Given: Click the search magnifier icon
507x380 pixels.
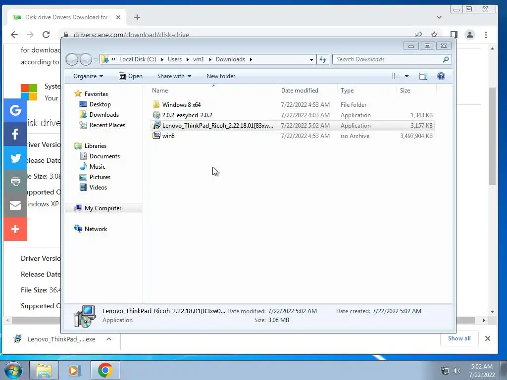Looking at the screenshot, I should (x=446, y=59).
